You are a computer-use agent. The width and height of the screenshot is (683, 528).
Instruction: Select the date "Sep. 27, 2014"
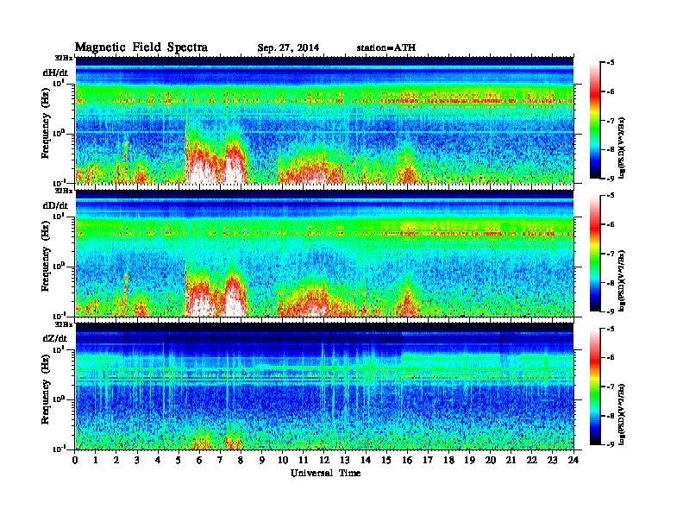(x=288, y=48)
